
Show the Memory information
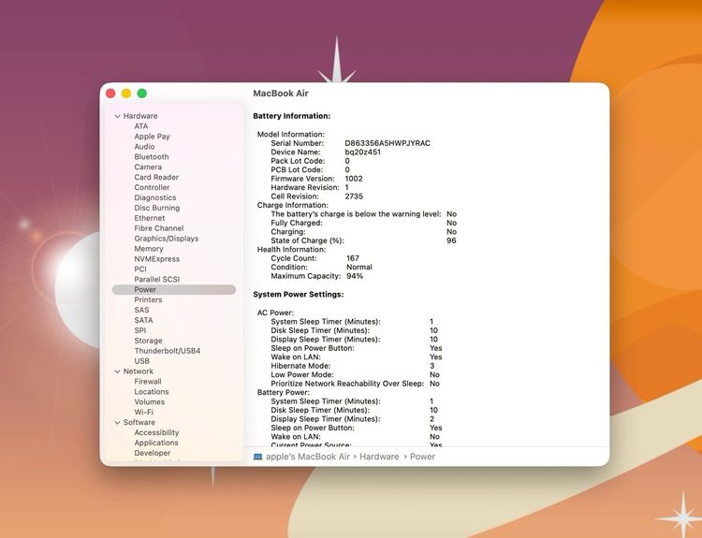tap(148, 249)
